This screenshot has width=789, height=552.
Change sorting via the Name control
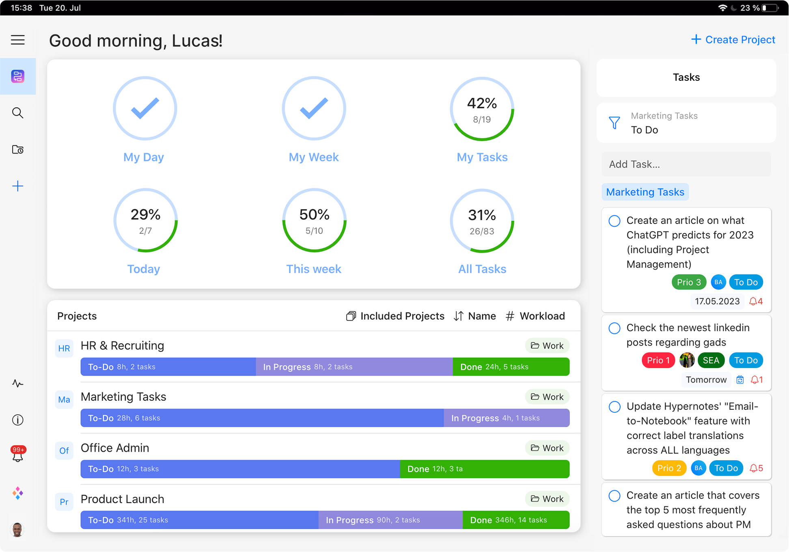coord(475,316)
